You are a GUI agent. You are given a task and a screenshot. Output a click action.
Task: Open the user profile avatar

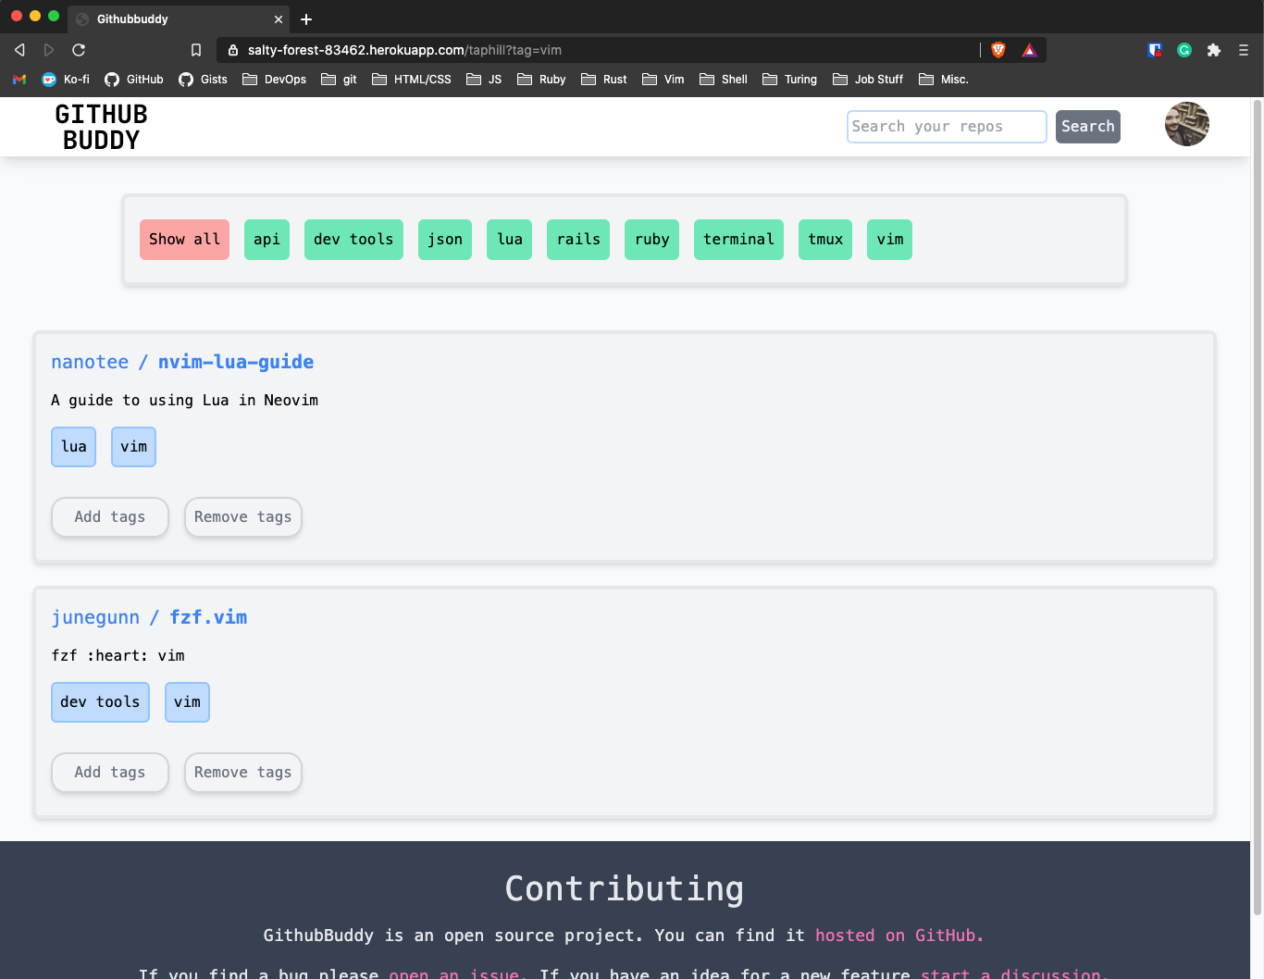click(1187, 124)
